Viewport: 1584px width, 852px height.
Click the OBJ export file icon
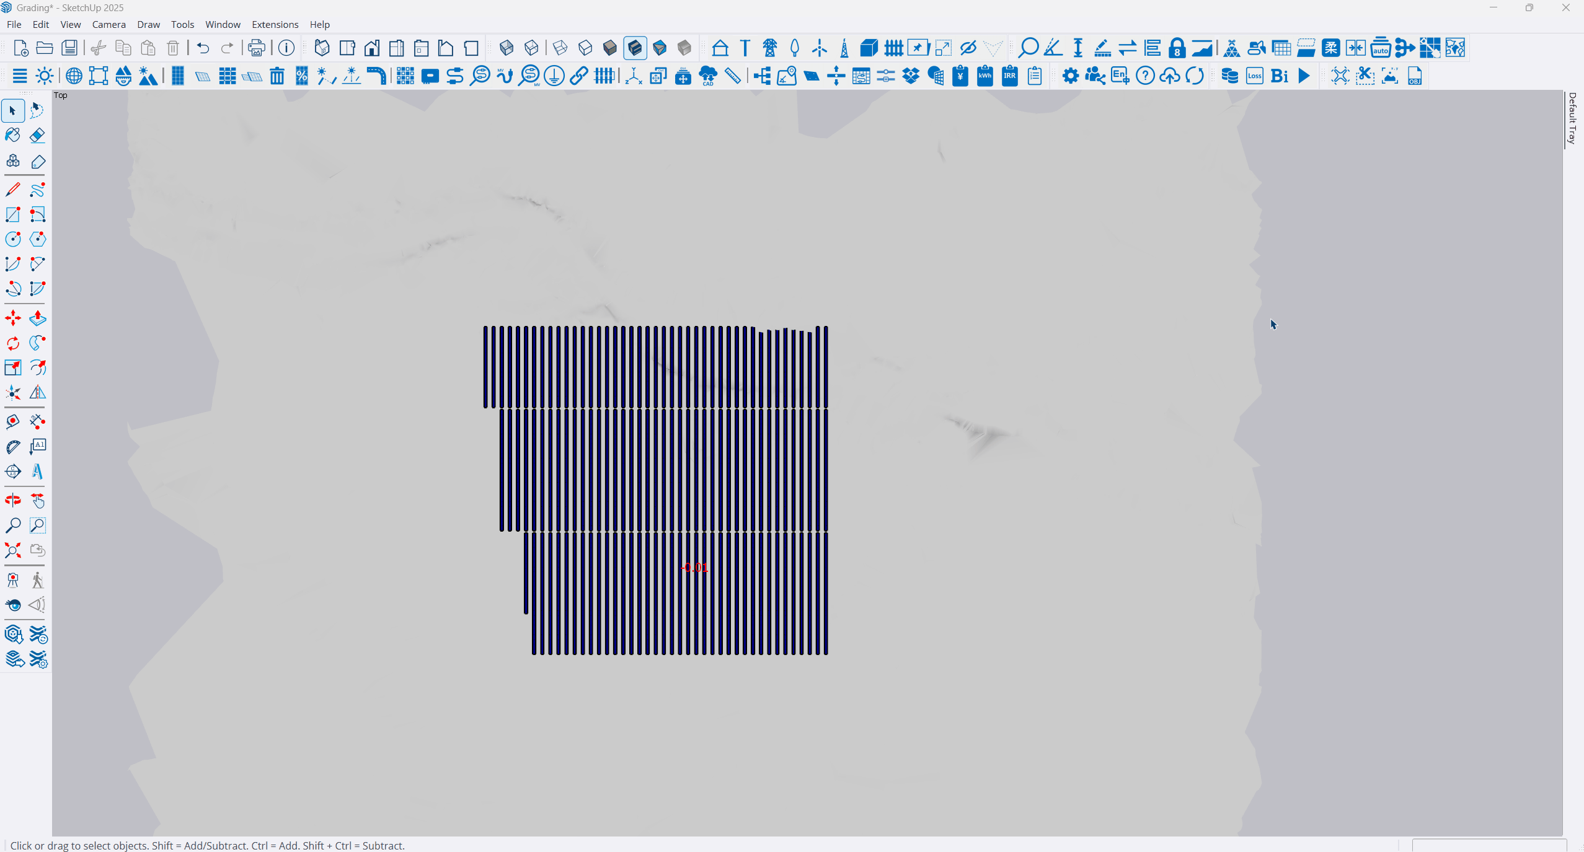(x=1415, y=76)
